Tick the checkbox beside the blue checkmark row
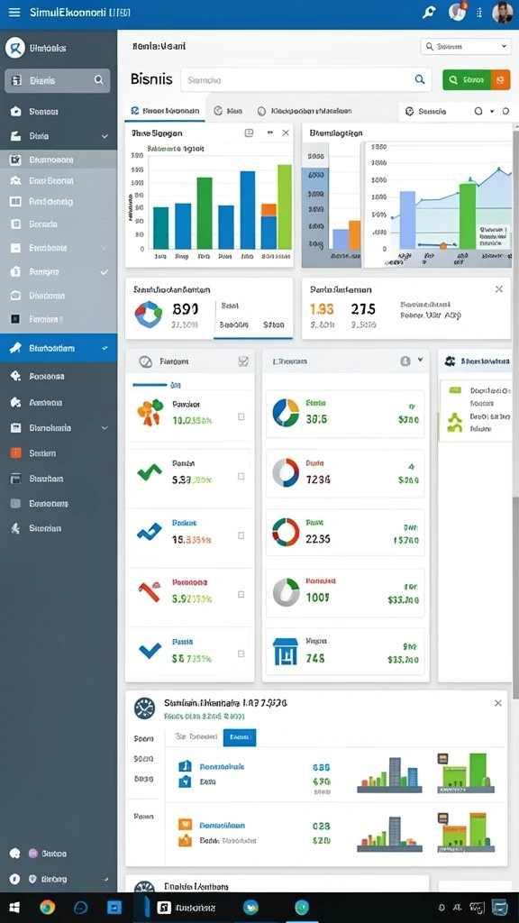The height and width of the screenshot is (923, 519). coord(241,653)
